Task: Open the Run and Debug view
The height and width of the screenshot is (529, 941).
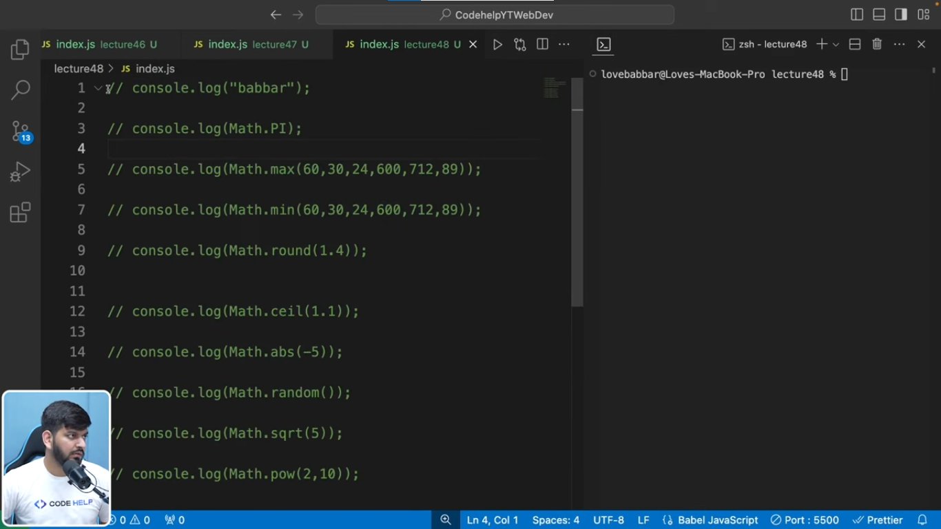Action: click(x=20, y=172)
